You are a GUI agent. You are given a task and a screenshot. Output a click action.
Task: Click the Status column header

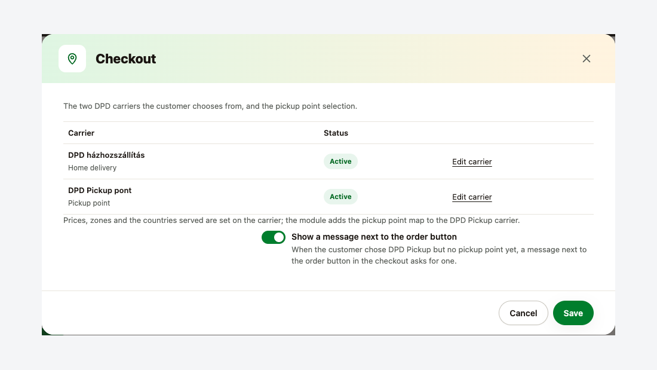coord(336,133)
